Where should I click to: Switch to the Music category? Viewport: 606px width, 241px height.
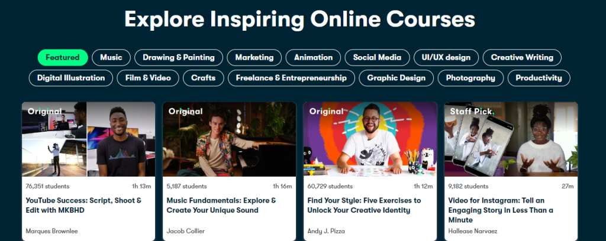click(111, 57)
